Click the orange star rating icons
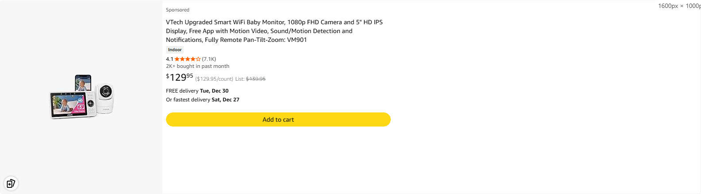 point(187,59)
